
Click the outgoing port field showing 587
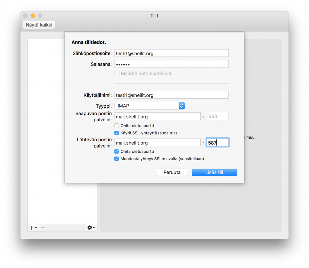pos(218,142)
